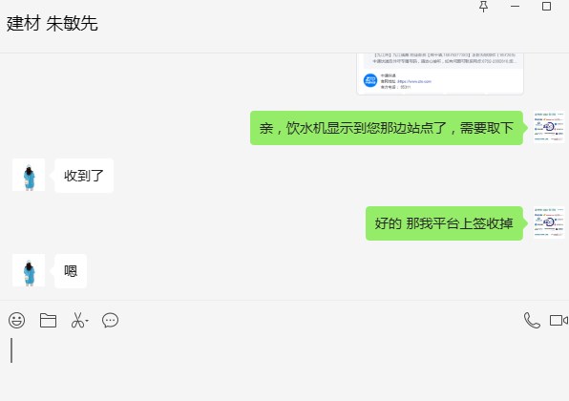Click chat title 建材 朱敏先
The height and width of the screenshot is (401, 569).
(x=53, y=24)
